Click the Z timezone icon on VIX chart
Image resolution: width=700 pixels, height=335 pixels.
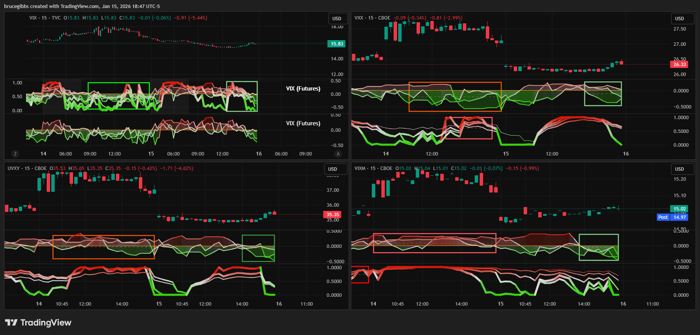pos(15,154)
